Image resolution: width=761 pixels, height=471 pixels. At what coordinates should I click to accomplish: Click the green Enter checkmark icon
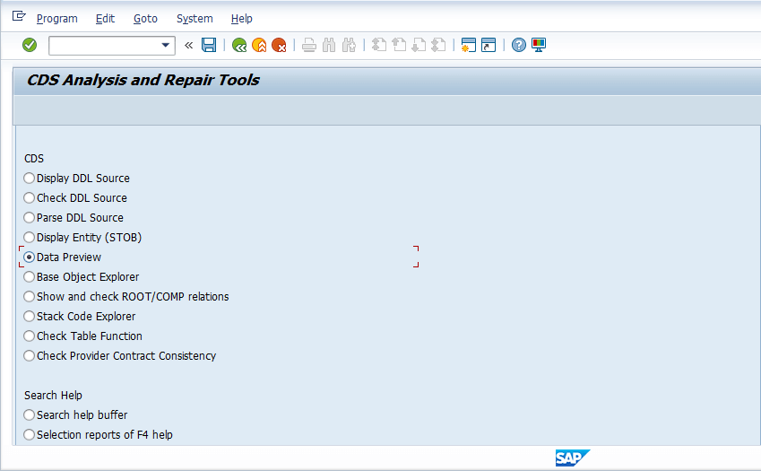(30, 45)
